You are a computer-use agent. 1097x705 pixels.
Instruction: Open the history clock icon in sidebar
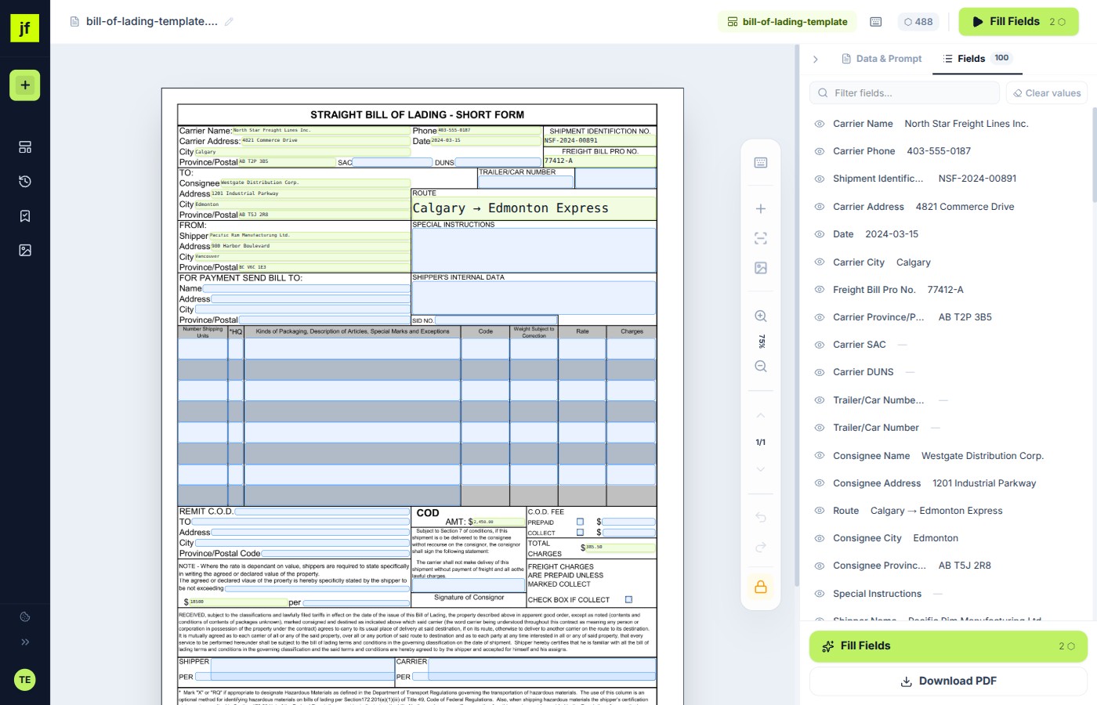pos(25,182)
